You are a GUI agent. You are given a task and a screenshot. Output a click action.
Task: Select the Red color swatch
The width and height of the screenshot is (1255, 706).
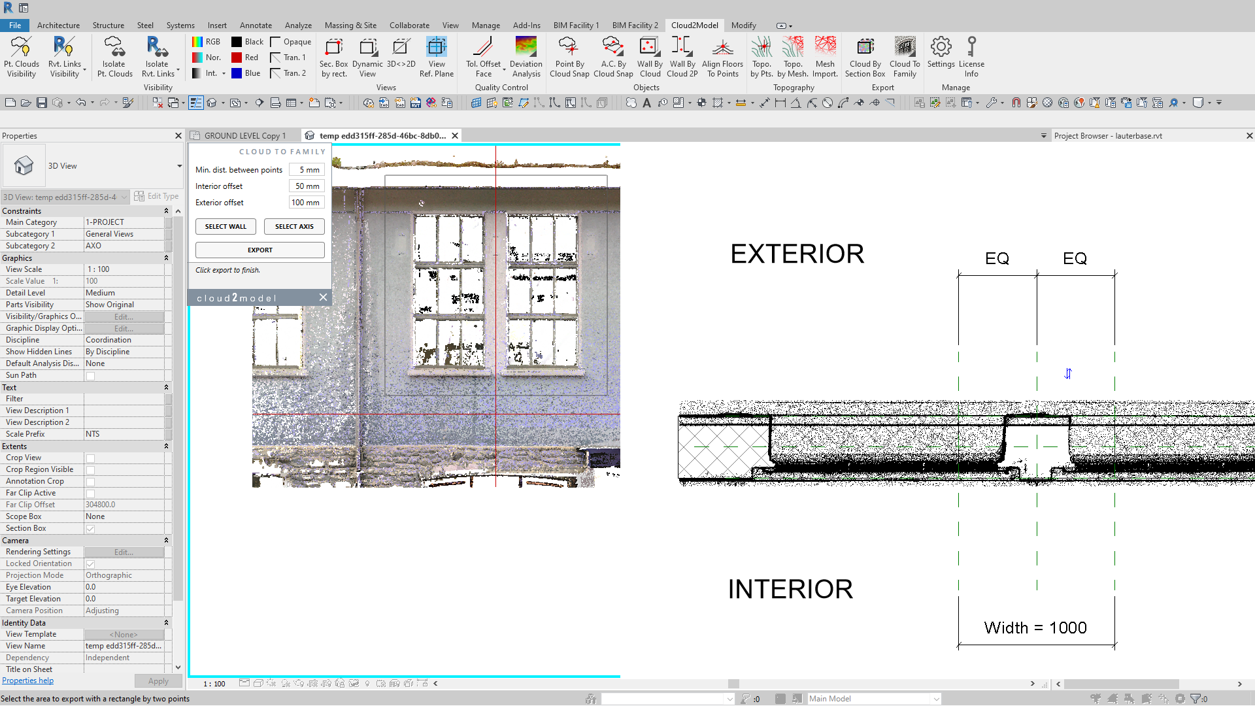(x=237, y=58)
